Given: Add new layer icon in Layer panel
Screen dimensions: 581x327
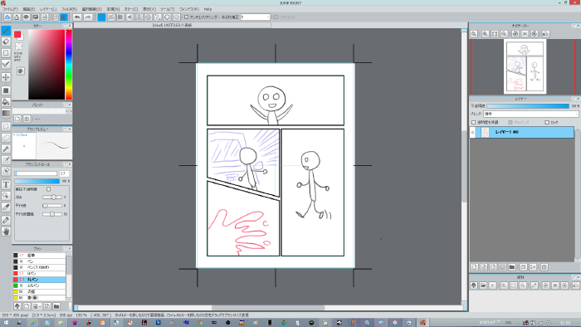Looking at the screenshot, I should 474,267.
